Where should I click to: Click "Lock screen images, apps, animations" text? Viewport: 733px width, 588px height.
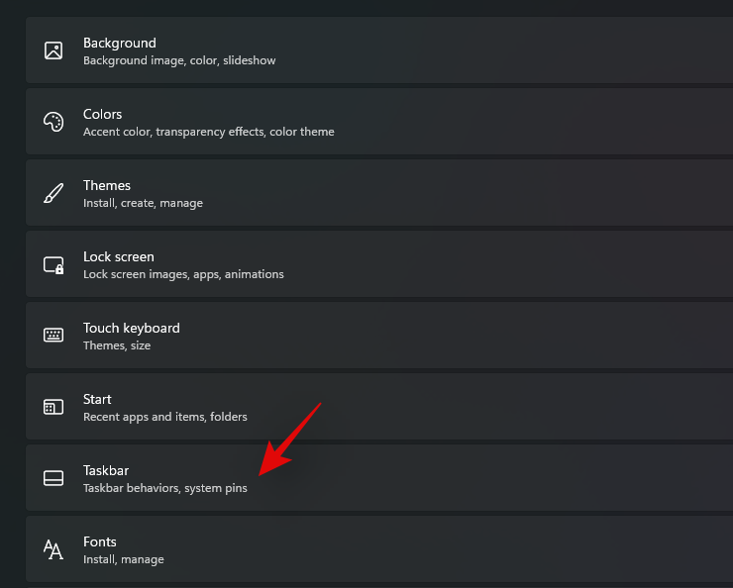coord(183,274)
